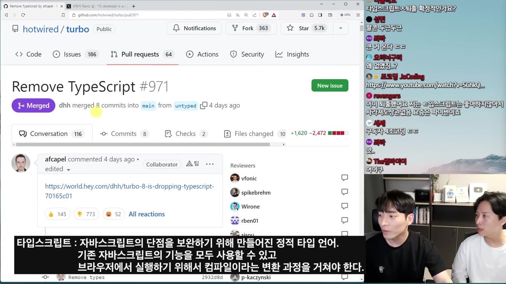Open the Insights tab

[292, 54]
